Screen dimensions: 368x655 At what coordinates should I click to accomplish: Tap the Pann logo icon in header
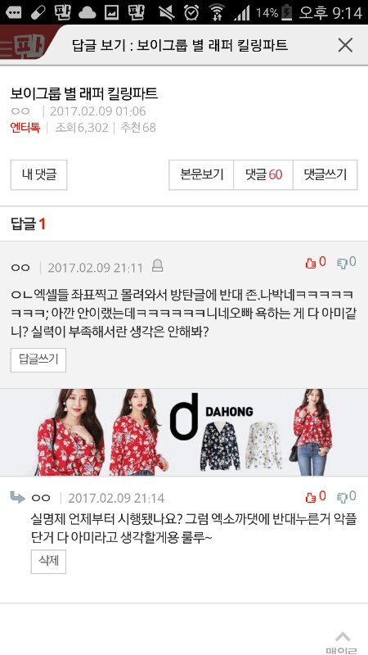[x=27, y=46]
